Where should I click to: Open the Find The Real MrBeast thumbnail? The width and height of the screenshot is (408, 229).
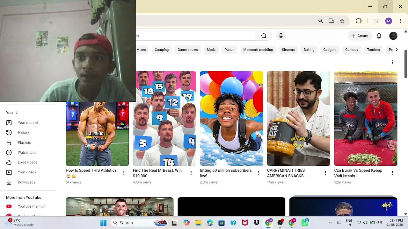pos(164,118)
